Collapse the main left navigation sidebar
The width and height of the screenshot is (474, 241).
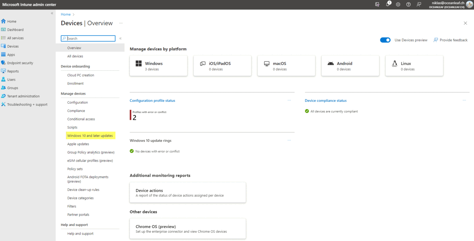(52, 13)
